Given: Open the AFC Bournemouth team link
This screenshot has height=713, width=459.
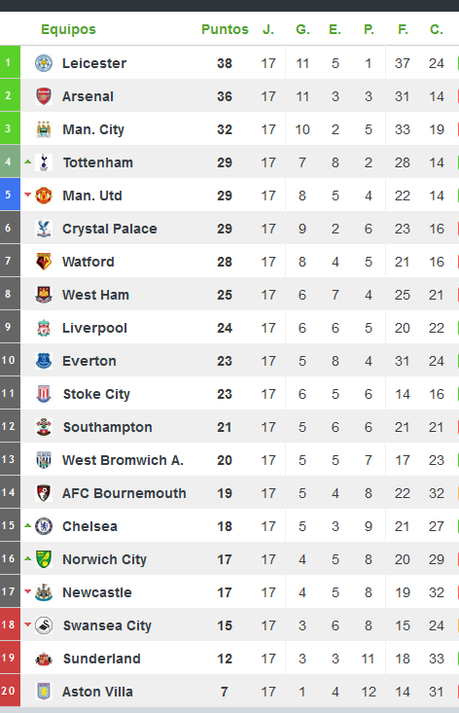Looking at the screenshot, I should click(124, 493).
